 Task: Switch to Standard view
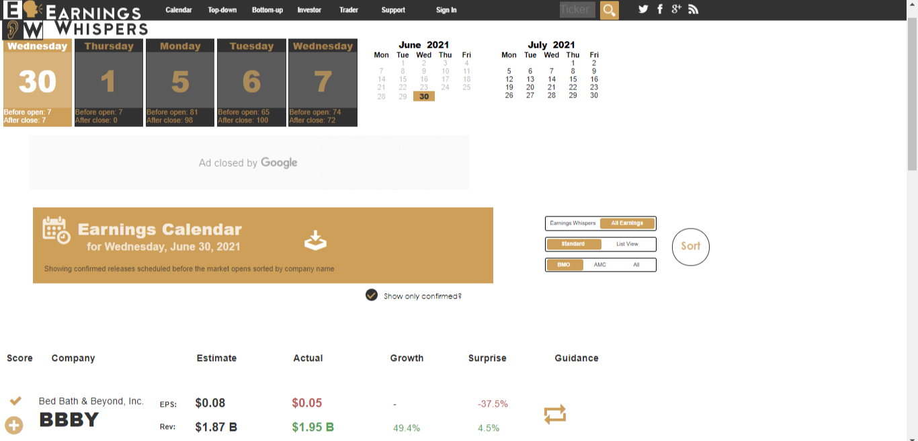pyautogui.click(x=573, y=244)
